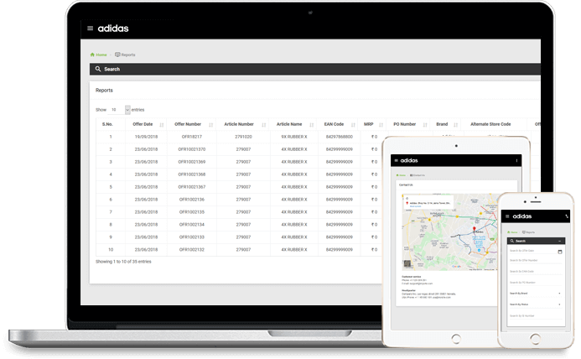Screen dimensions: 581x359
Task: Click offer number OFR18217 in first row
Action: coord(191,137)
